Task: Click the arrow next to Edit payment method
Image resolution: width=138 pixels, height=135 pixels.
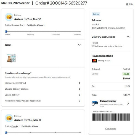Action: click(x=79, y=83)
